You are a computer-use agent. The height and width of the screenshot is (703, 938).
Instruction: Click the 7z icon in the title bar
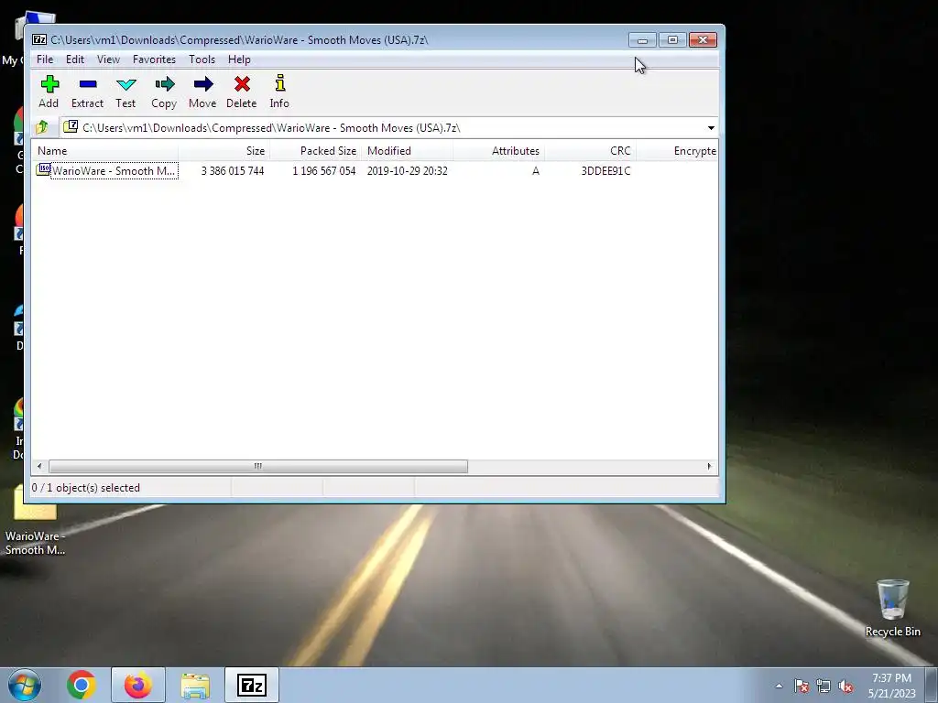(x=39, y=40)
